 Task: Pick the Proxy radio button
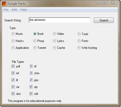(35, 41)
